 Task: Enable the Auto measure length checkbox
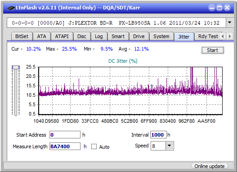(x=94, y=146)
